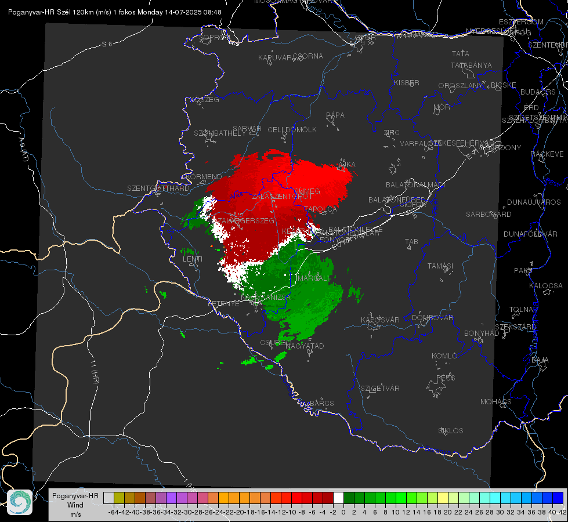Click the radar title and timestamp text
The height and width of the screenshot is (522, 568).
coord(115,12)
